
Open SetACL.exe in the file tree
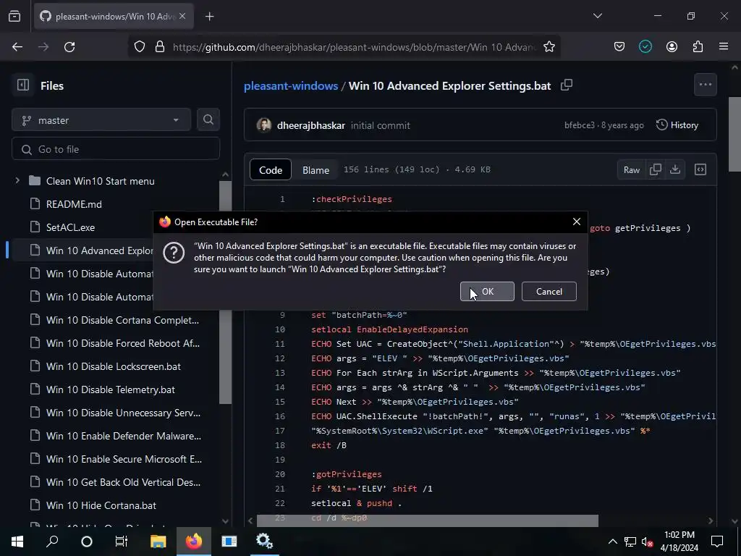click(x=70, y=227)
